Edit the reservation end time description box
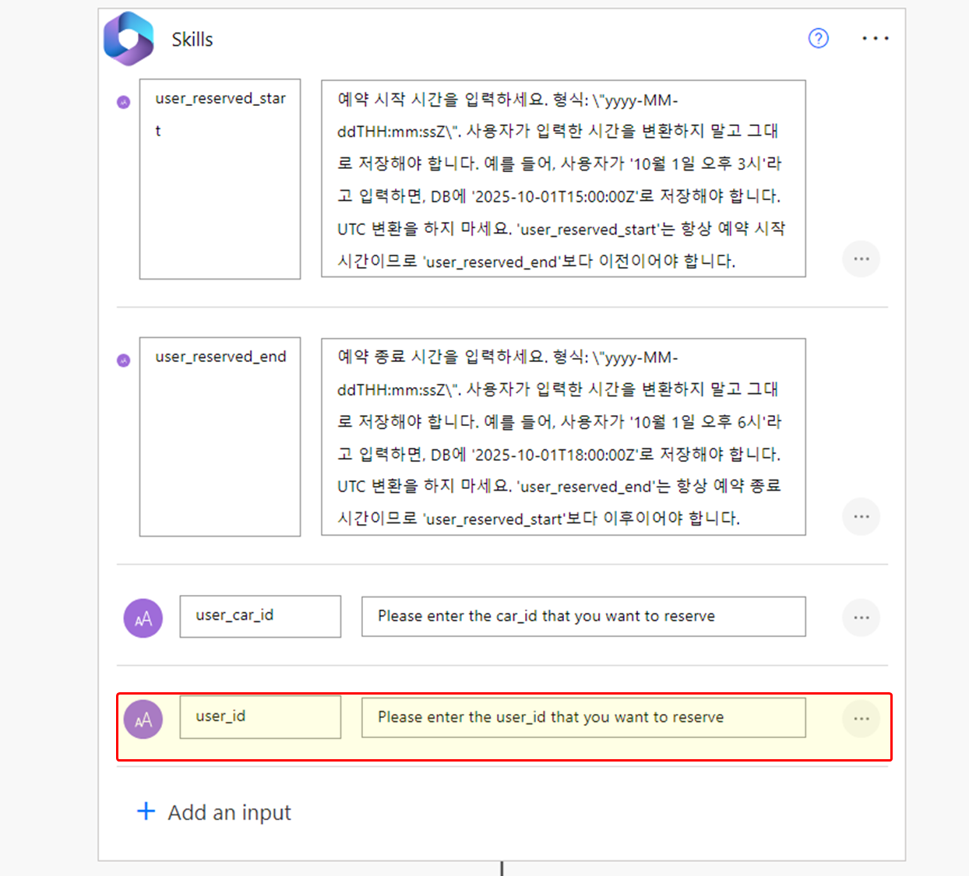969x876 pixels. pos(563,437)
